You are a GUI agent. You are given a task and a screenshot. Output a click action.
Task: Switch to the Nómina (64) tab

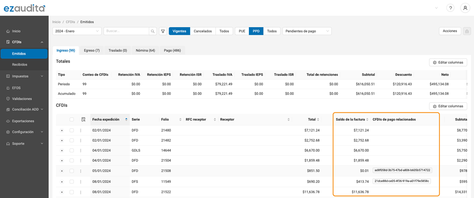click(x=145, y=50)
